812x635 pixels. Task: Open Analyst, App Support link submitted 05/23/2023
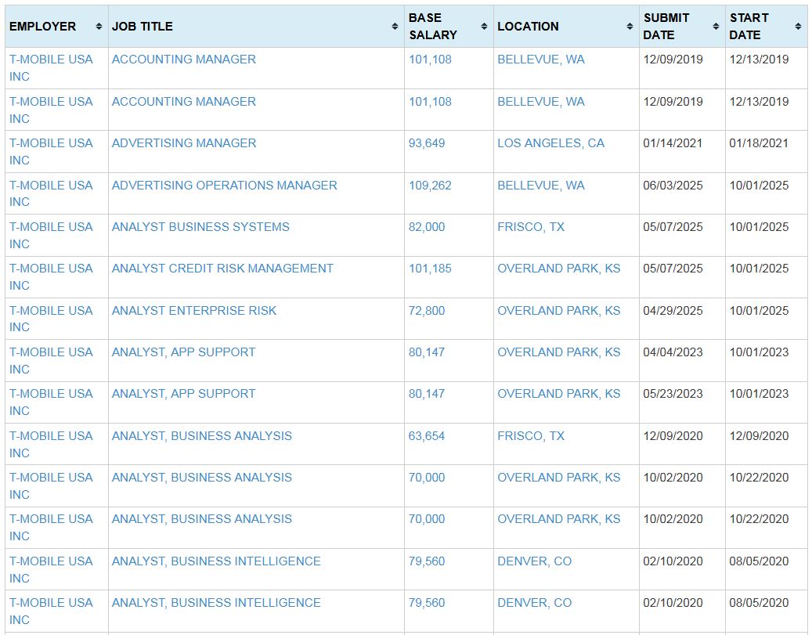(x=183, y=394)
